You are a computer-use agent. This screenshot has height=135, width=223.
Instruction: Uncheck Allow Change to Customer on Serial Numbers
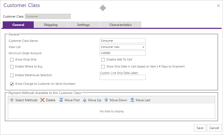(x=12, y=84)
